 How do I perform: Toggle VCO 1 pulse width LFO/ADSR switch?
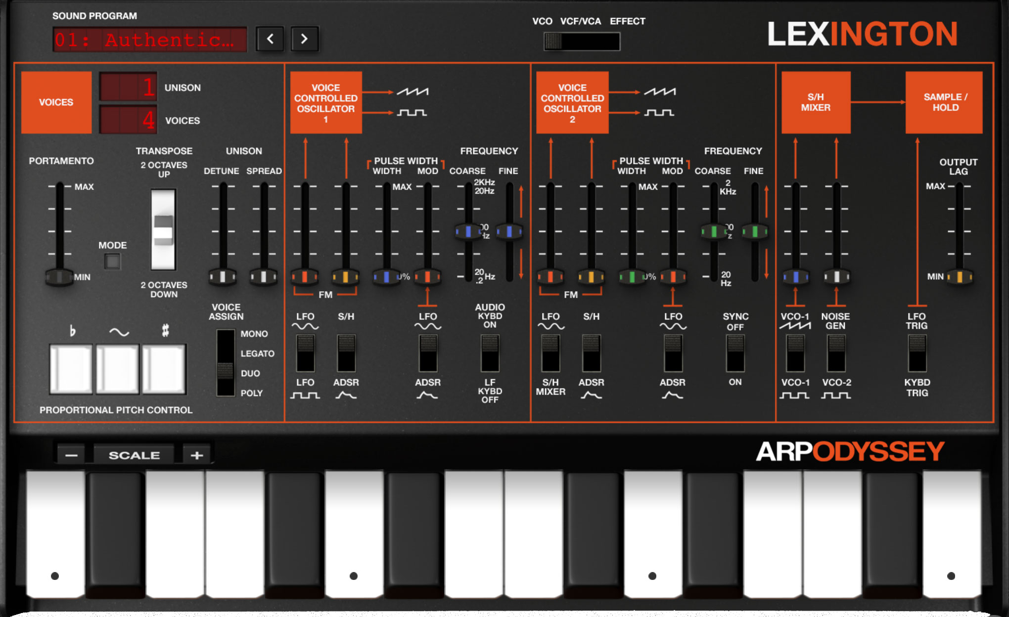(x=428, y=353)
